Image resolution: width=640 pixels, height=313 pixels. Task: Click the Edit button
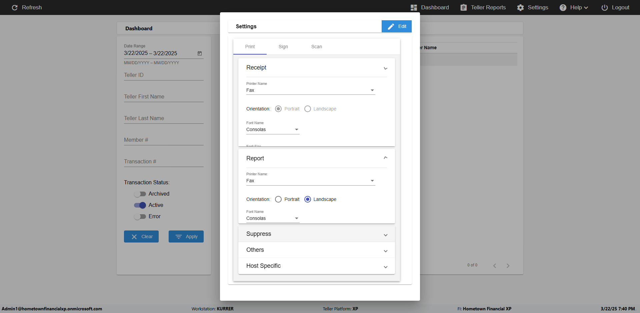coord(397,26)
